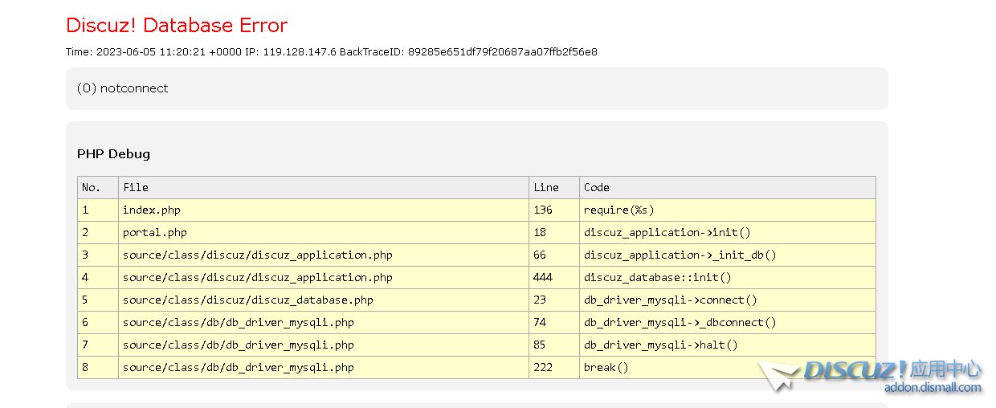
Task: Click the DISCUZ! 应用中心 watermark text
Action: click(x=892, y=370)
